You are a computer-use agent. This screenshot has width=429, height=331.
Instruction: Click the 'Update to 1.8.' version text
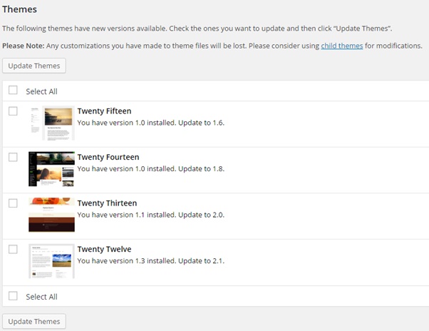202,169
